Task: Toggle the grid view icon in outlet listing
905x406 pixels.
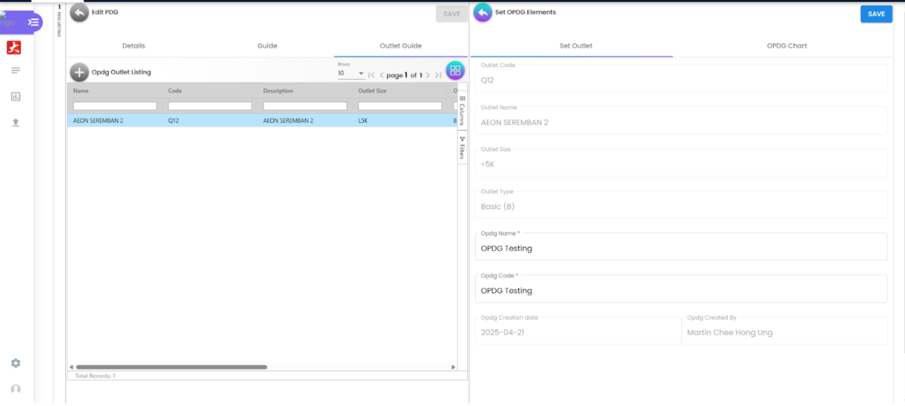Action: [455, 71]
